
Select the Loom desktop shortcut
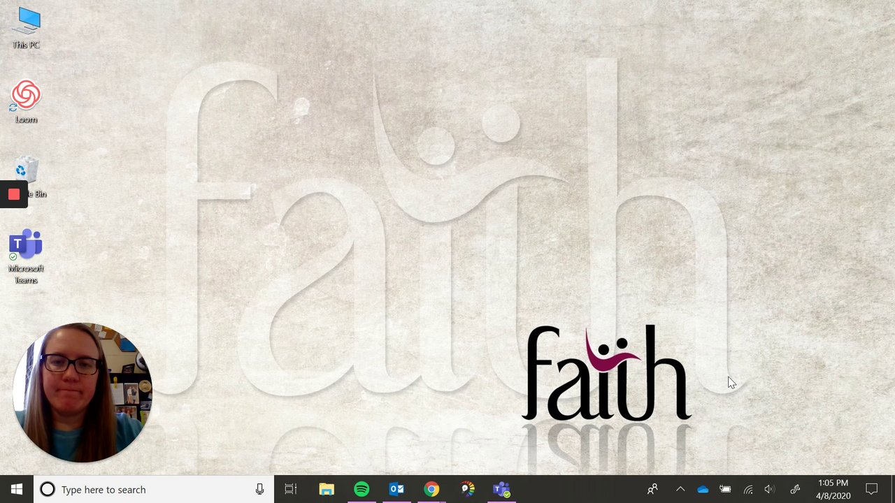click(27, 102)
